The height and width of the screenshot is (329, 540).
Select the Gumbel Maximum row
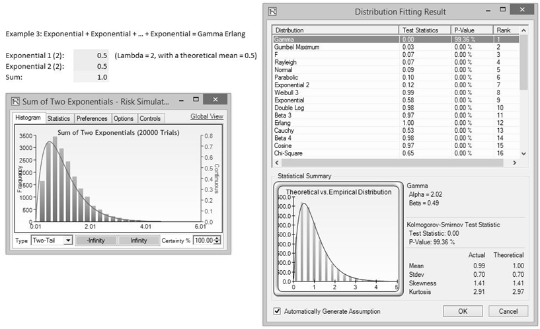click(x=396, y=47)
